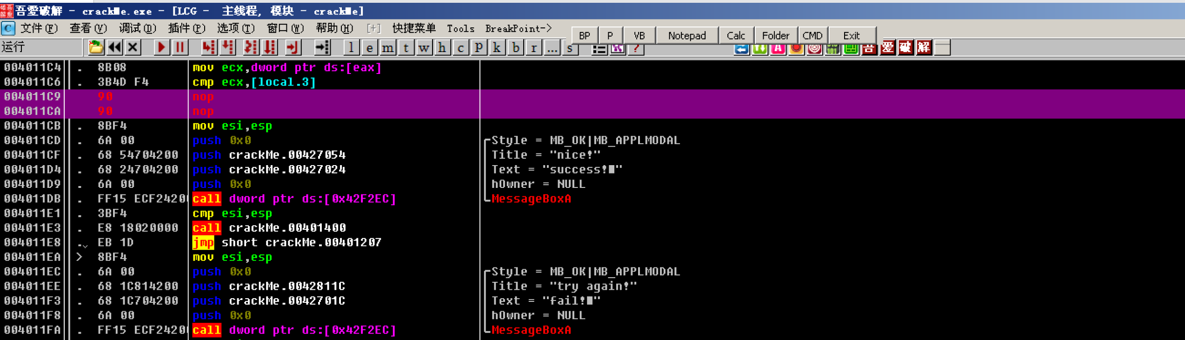Open a file with the folder icon
This screenshot has height=340, width=1185.
tap(96, 47)
